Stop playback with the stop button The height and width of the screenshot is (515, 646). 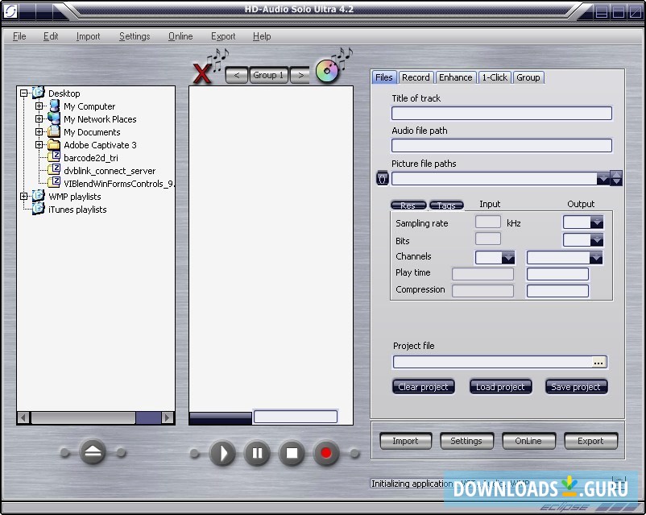point(292,453)
